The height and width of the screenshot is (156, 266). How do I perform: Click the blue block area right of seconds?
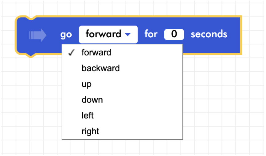point(234,34)
